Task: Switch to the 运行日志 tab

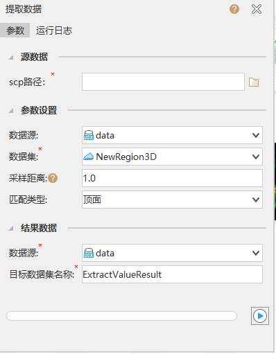Action: 54,30
